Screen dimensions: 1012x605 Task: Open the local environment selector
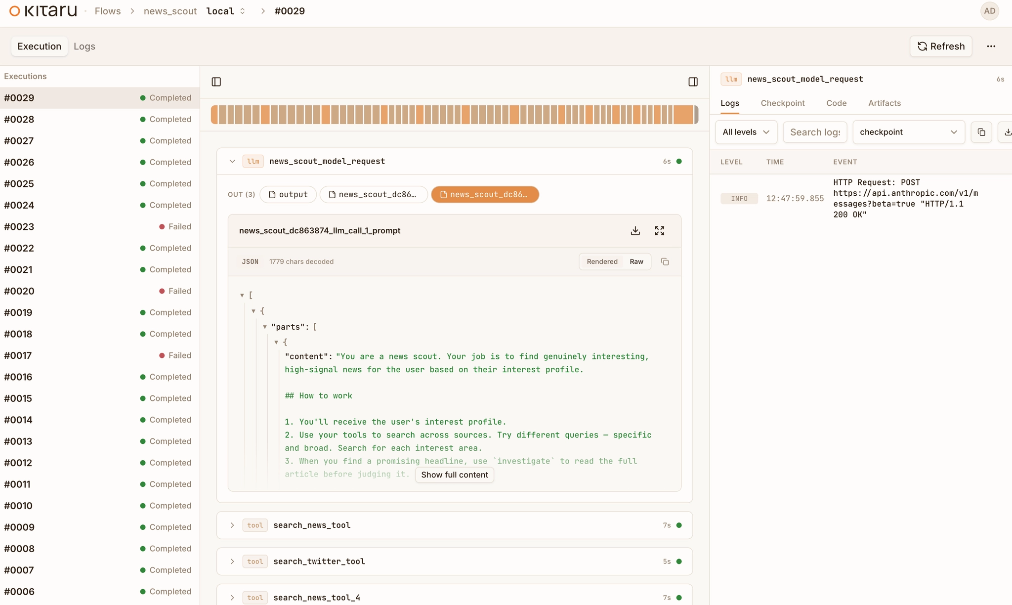pos(226,11)
